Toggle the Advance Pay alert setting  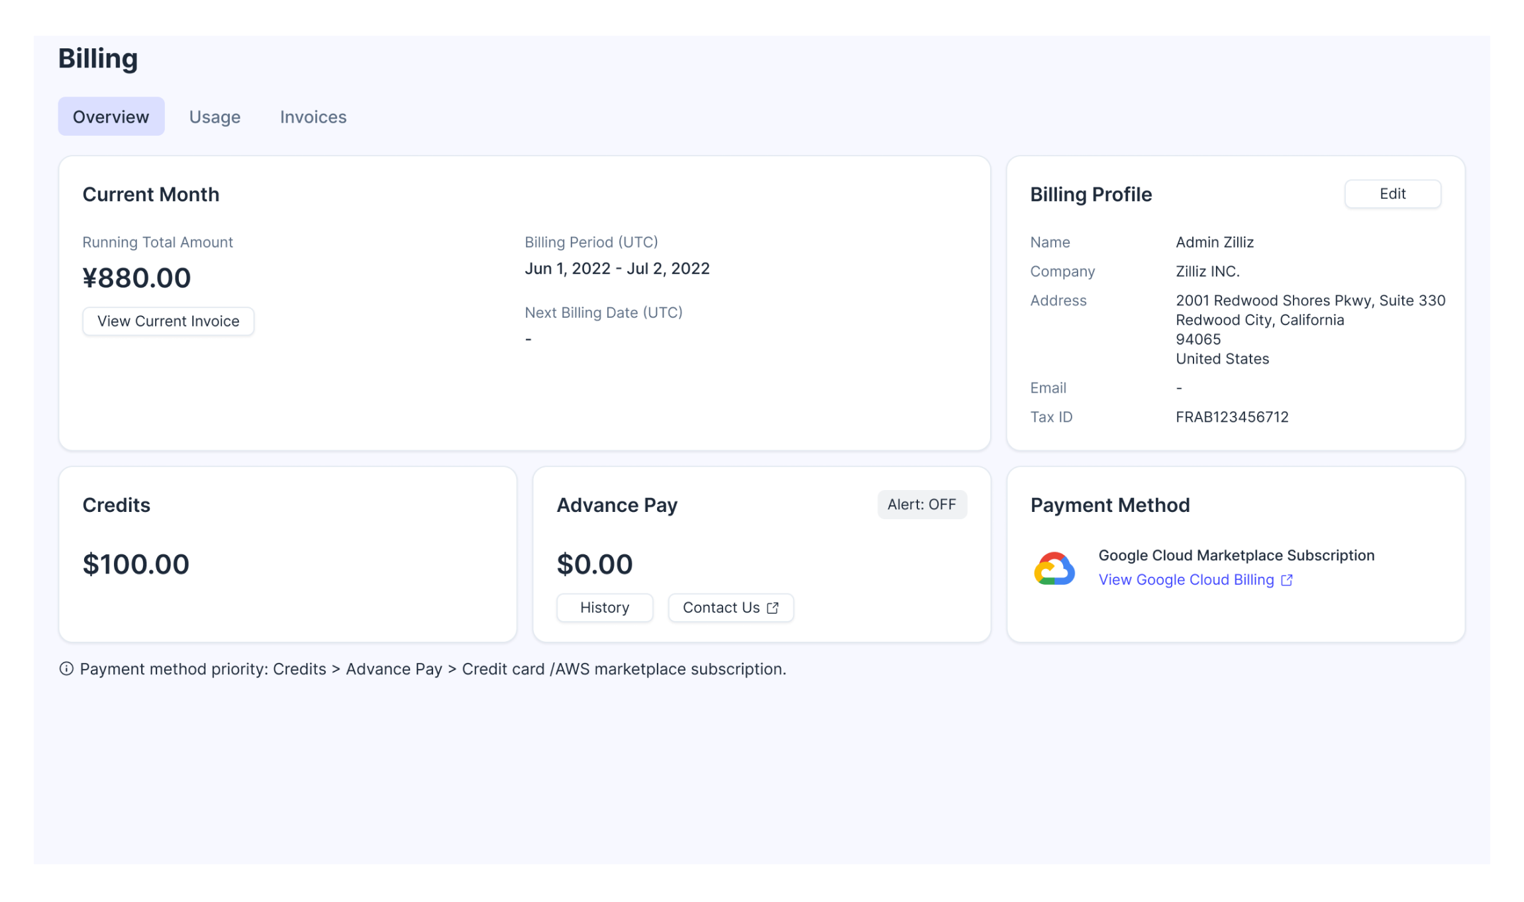(x=922, y=504)
